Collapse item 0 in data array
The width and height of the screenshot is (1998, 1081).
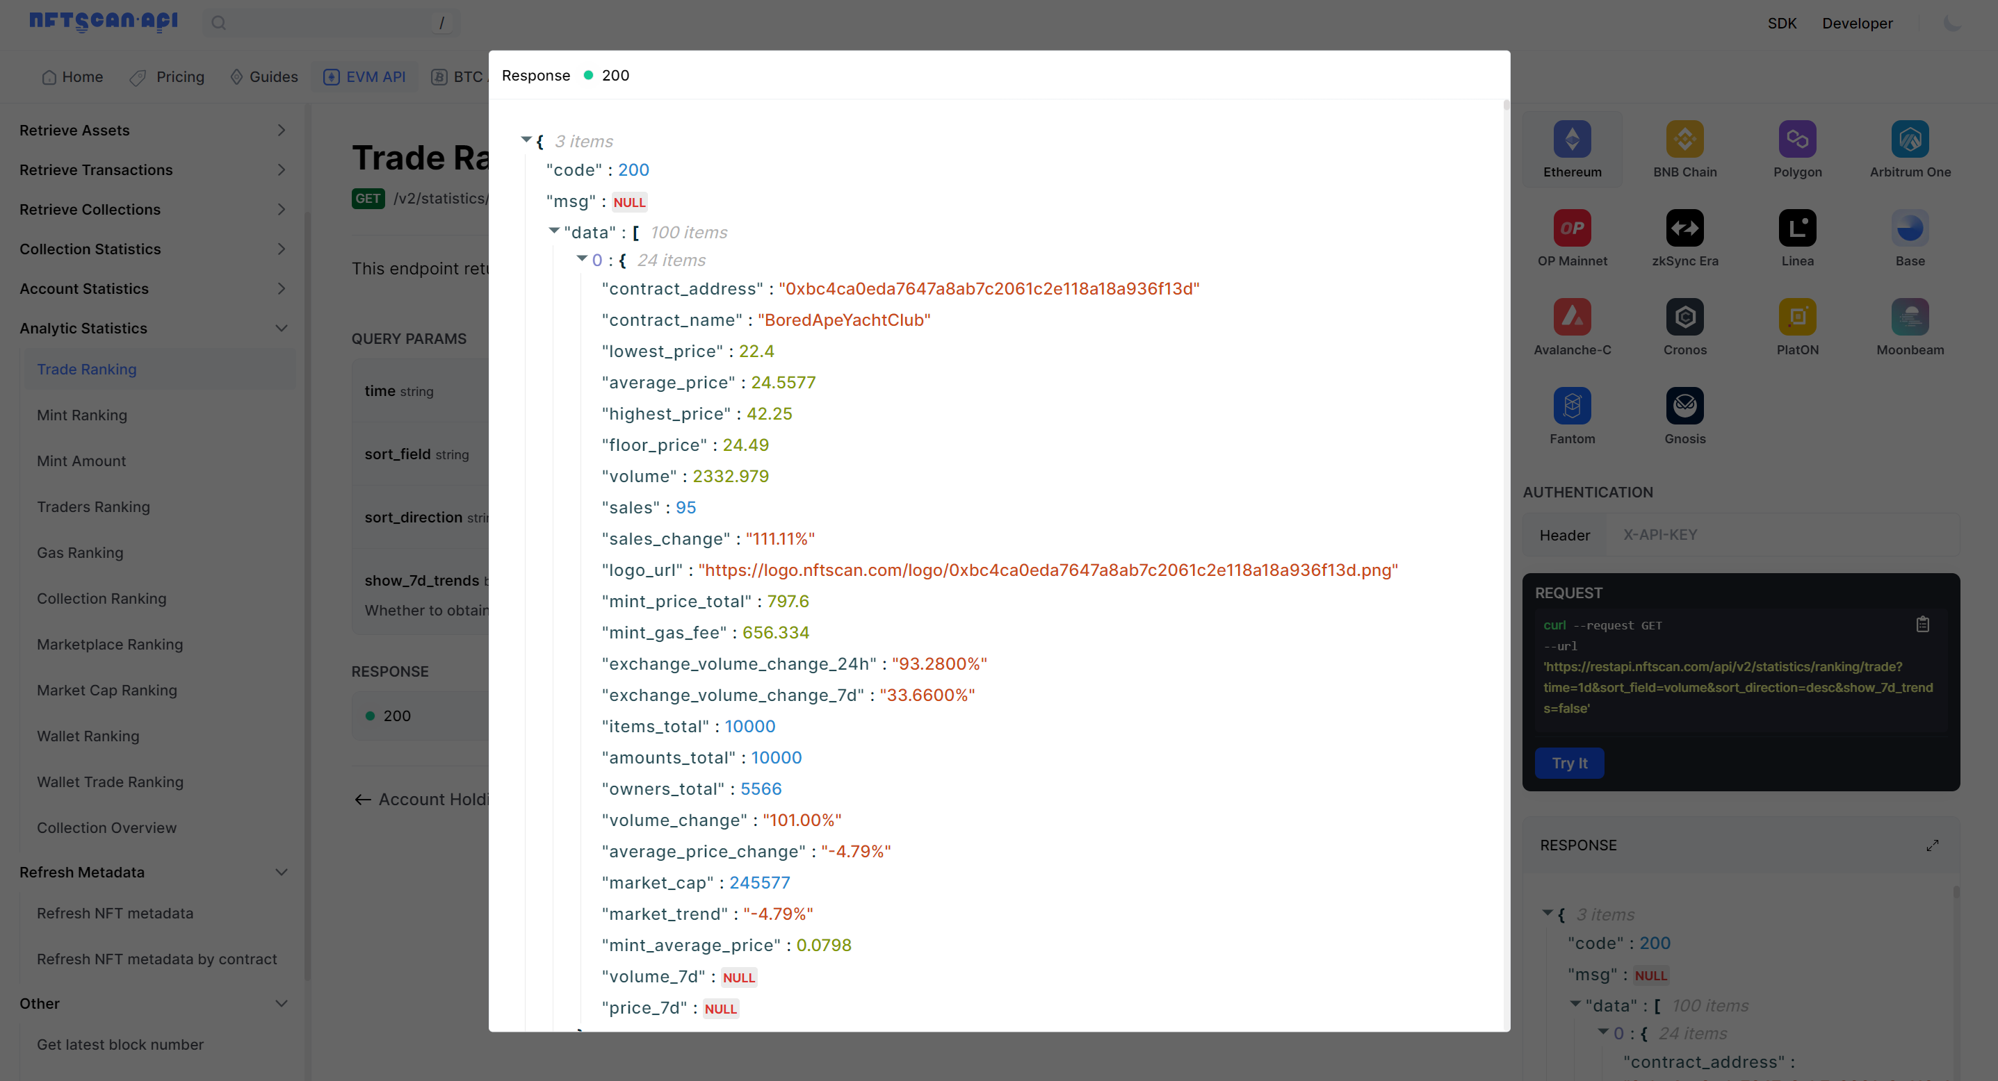tap(582, 259)
